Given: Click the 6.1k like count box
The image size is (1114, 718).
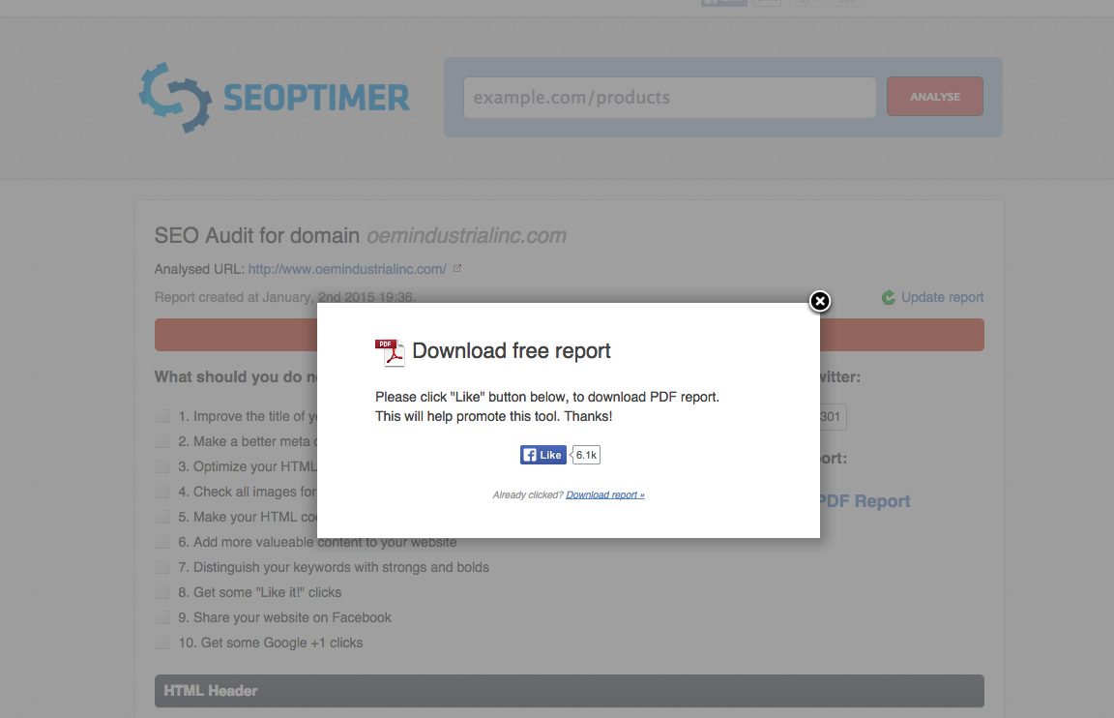Looking at the screenshot, I should [x=585, y=454].
